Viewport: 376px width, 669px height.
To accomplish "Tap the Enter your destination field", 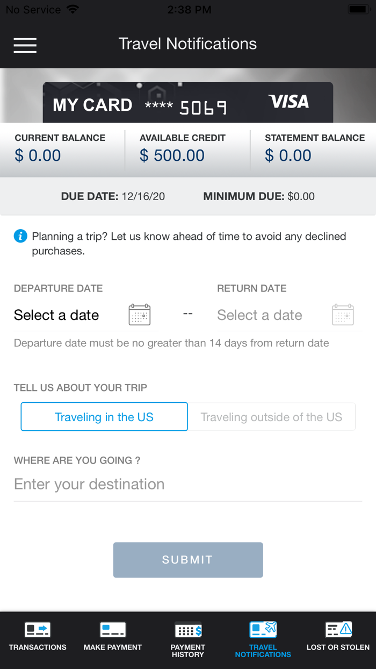I will click(x=188, y=484).
